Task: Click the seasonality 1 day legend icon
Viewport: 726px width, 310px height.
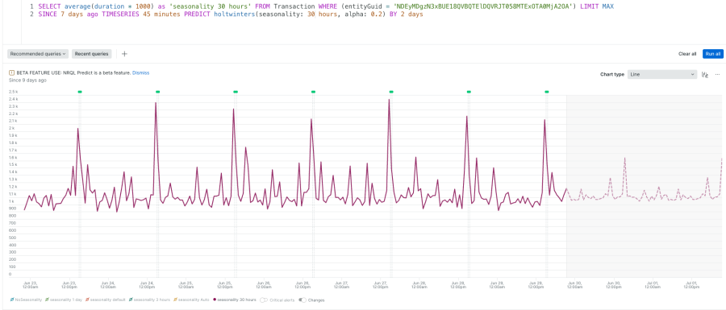Action: pos(47,300)
